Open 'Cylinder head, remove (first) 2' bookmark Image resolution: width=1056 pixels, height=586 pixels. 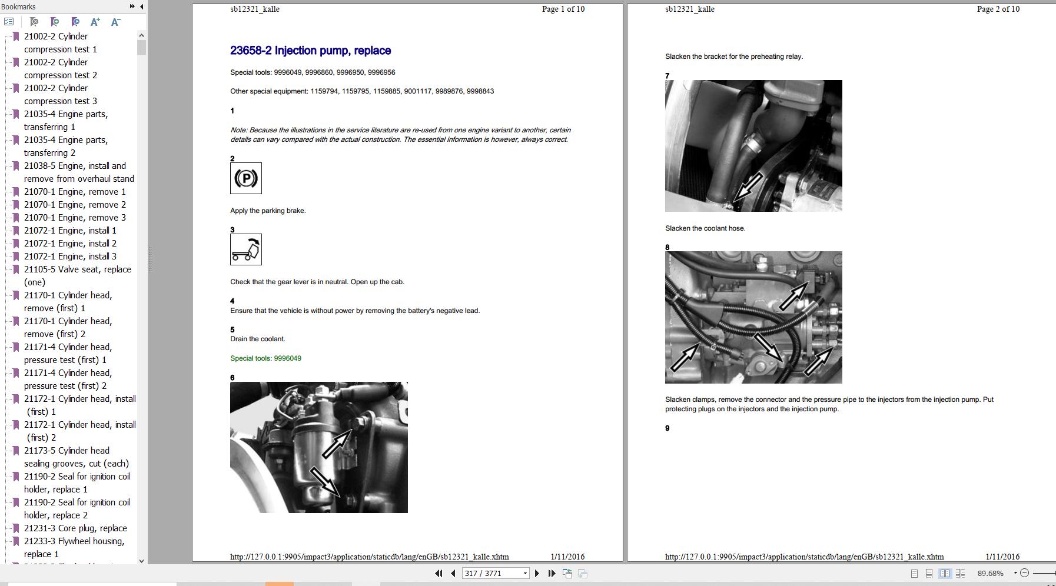pos(68,328)
